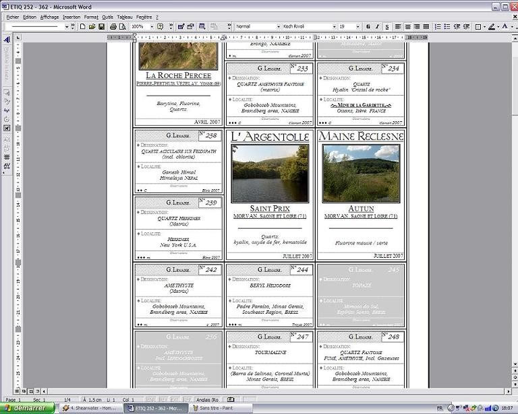Click the L'Argentolle lake photo
Image resolution: width=518 pixels, height=414 pixels.
point(270,173)
